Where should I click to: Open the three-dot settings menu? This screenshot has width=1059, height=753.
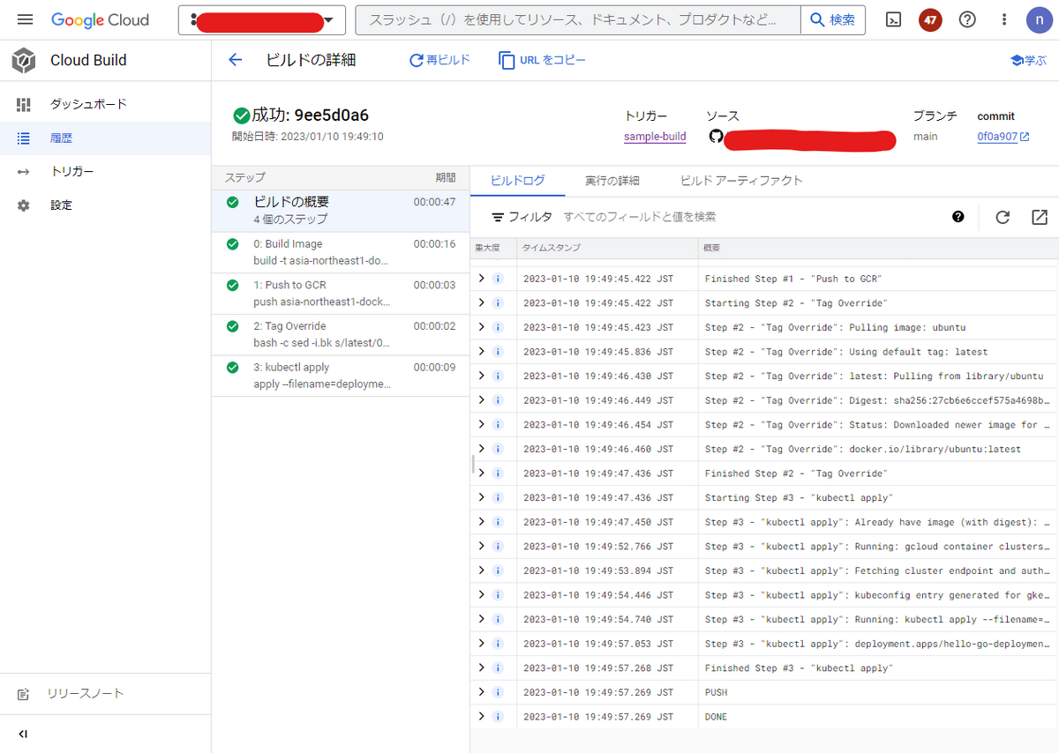point(1004,19)
